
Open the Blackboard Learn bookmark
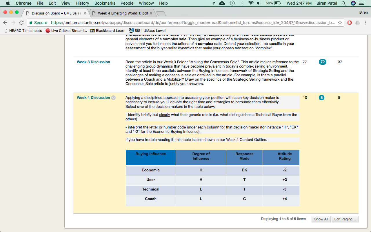tap(108, 30)
